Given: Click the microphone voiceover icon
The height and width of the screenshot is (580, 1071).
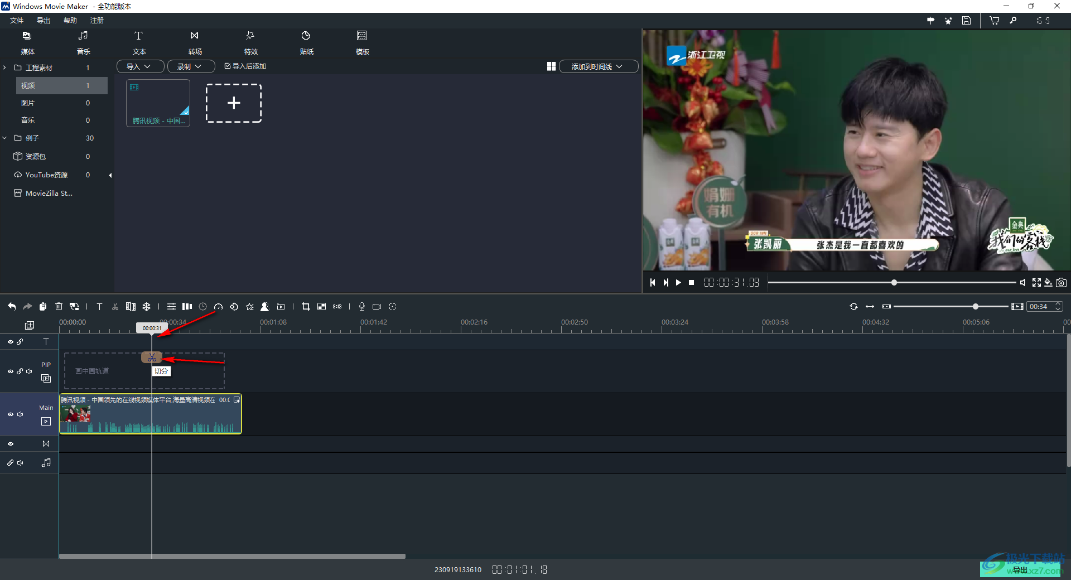Looking at the screenshot, I should (361, 306).
